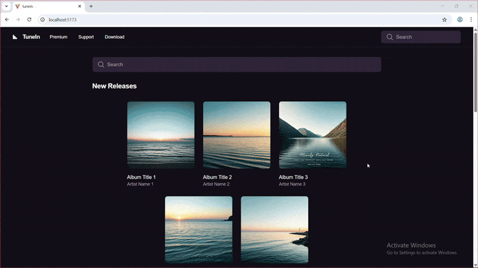This screenshot has height=268, width=478.
Task: Open Chrome three-dot menu
Action: point(471,20)
